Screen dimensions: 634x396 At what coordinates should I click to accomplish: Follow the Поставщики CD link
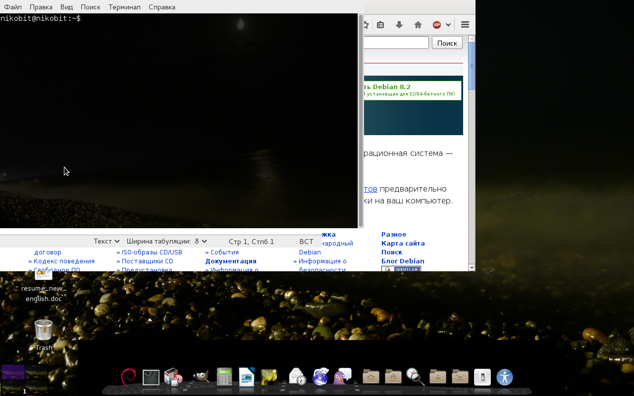click(148, 261)
